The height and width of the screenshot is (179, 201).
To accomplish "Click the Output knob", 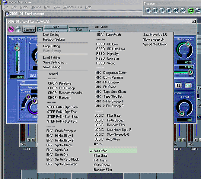I will coord(184,107).
